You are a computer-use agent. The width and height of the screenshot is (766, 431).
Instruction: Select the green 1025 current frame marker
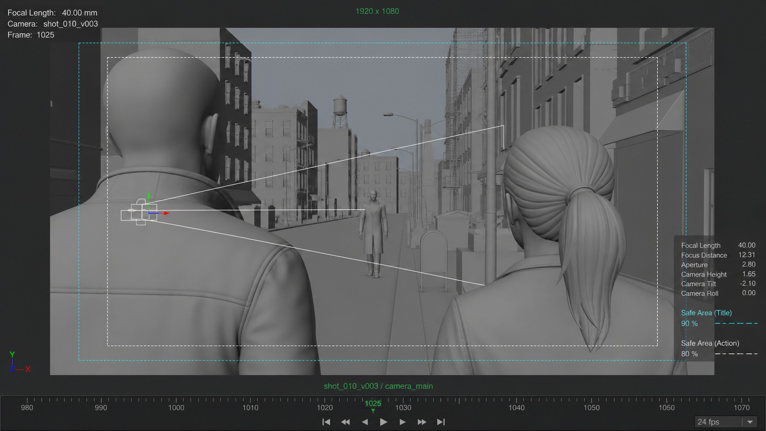[x=373, y=404]
